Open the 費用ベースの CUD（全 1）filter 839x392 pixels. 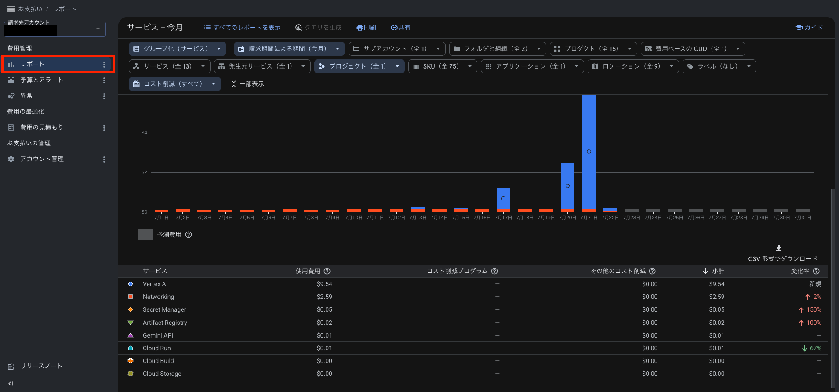tap(693, 49)
